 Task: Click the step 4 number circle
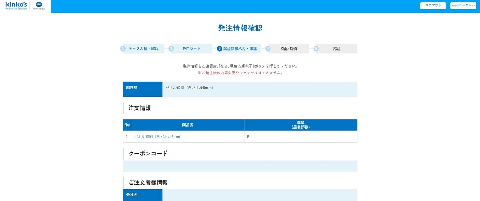click(x=268, y=48)
